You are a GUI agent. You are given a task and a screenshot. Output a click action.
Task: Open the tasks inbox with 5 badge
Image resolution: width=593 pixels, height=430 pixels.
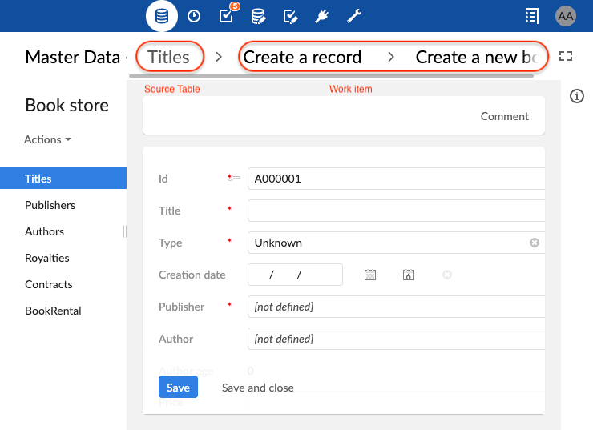[226, 16]
